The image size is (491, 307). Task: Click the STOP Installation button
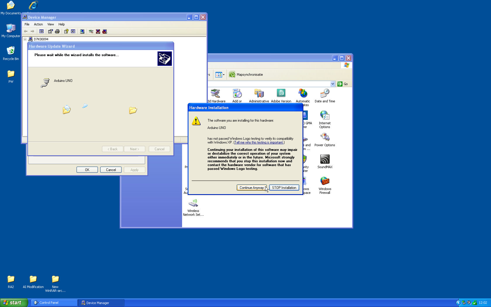coord(284,188)
